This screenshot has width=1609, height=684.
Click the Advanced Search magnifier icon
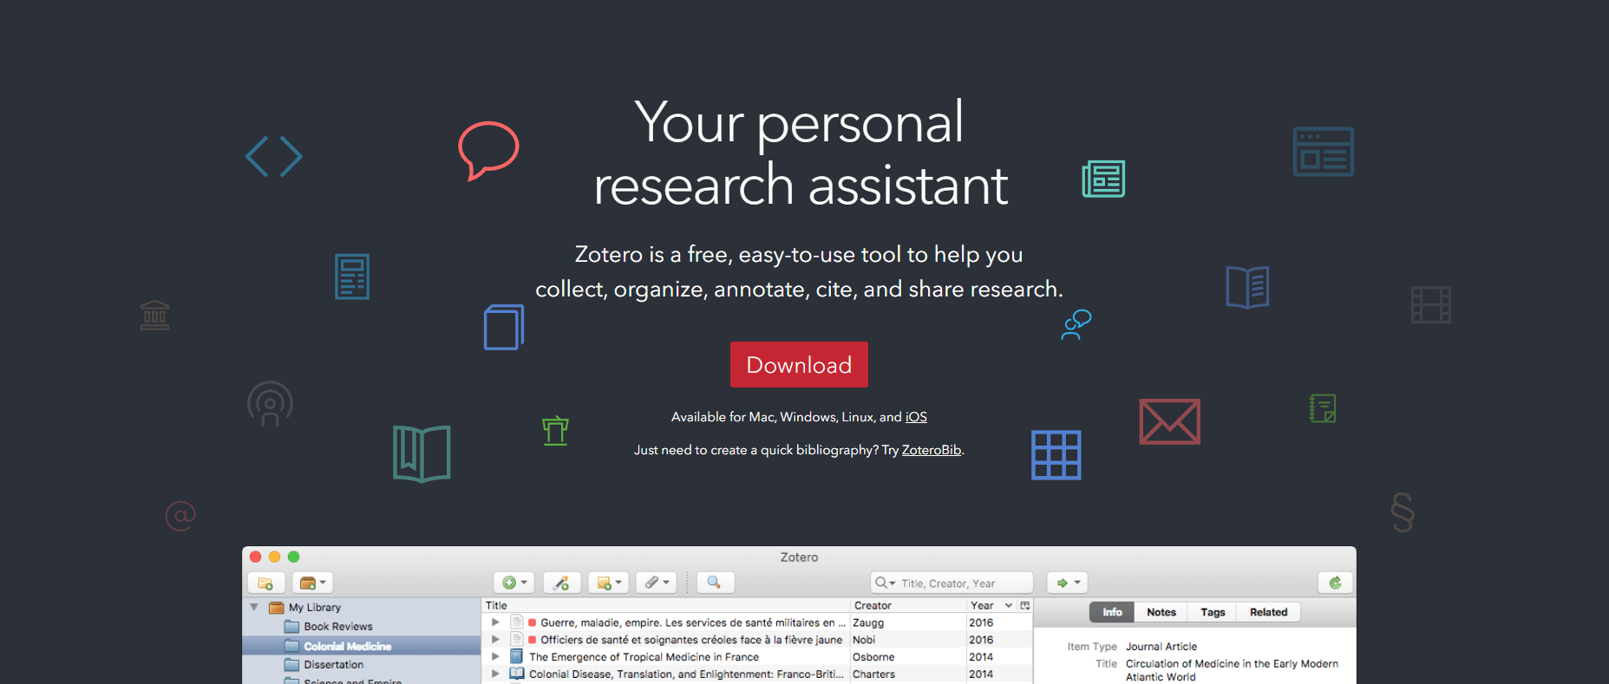[715, 583]
